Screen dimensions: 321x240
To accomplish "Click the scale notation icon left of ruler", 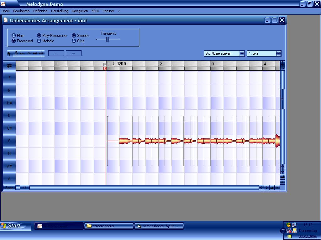I will [x=9, y=66].
